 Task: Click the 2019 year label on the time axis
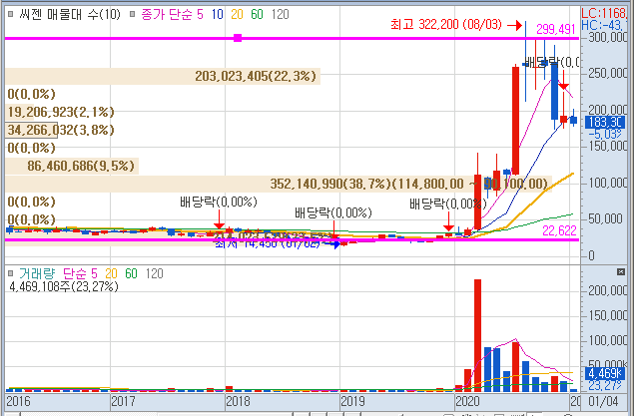click(x=353, y=401)
